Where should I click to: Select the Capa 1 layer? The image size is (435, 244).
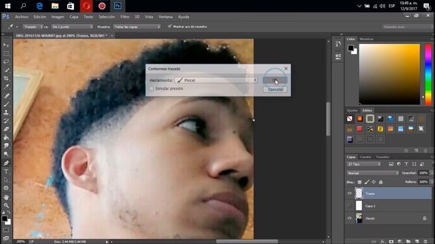coord(394,206)
